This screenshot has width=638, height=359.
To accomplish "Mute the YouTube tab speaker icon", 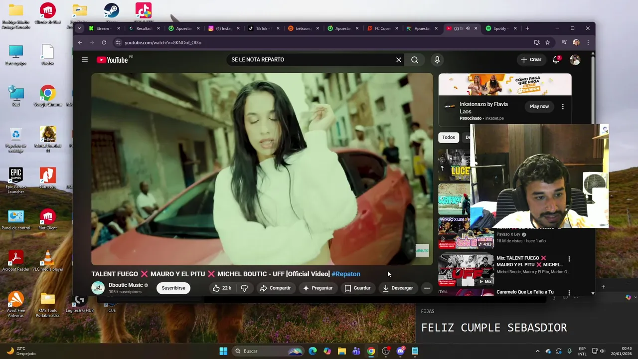I will point(468,28).
